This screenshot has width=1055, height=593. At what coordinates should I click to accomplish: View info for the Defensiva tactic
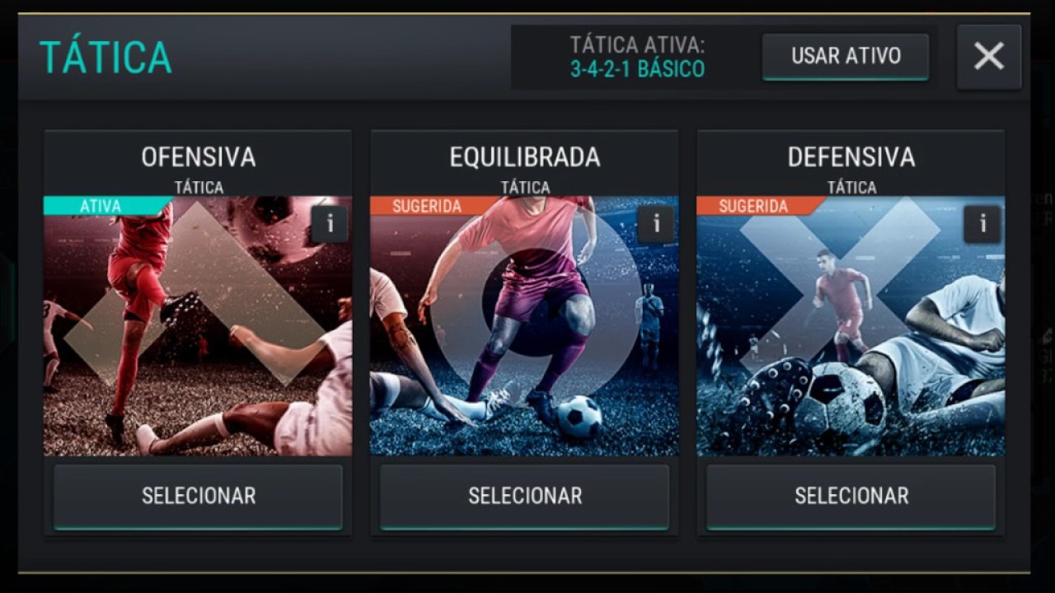(982, 224)
